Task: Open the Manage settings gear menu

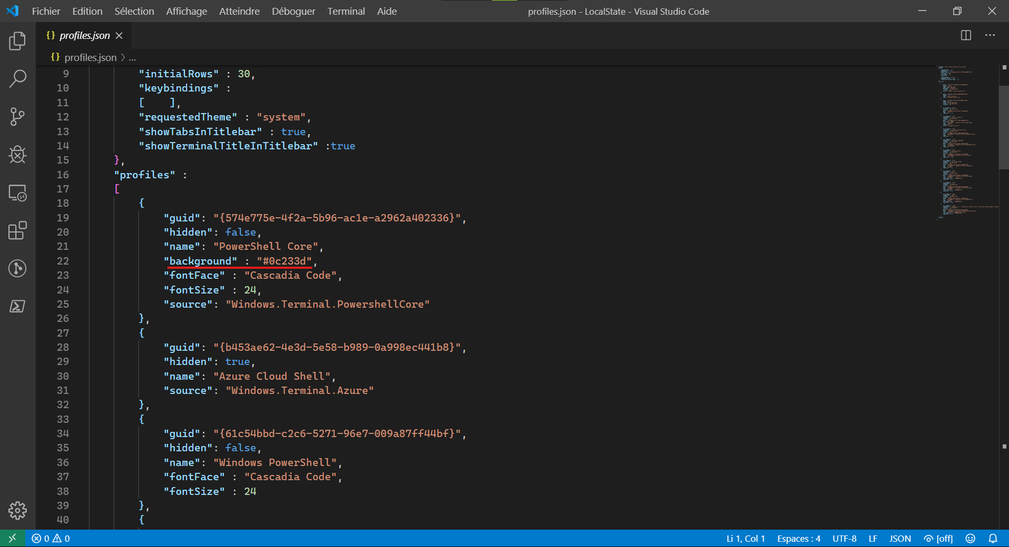Action: [x=17, y=510]
